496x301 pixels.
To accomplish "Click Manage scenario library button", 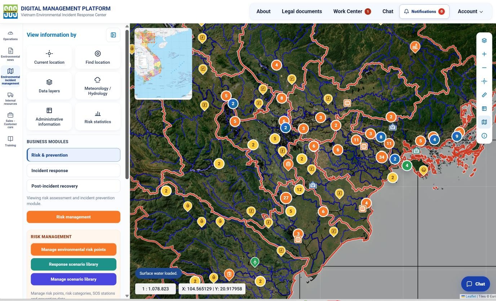I will point(74,279).
